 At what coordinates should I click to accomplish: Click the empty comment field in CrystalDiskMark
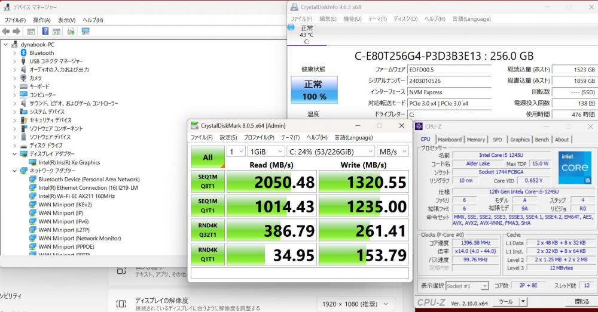tap(300, 273)
